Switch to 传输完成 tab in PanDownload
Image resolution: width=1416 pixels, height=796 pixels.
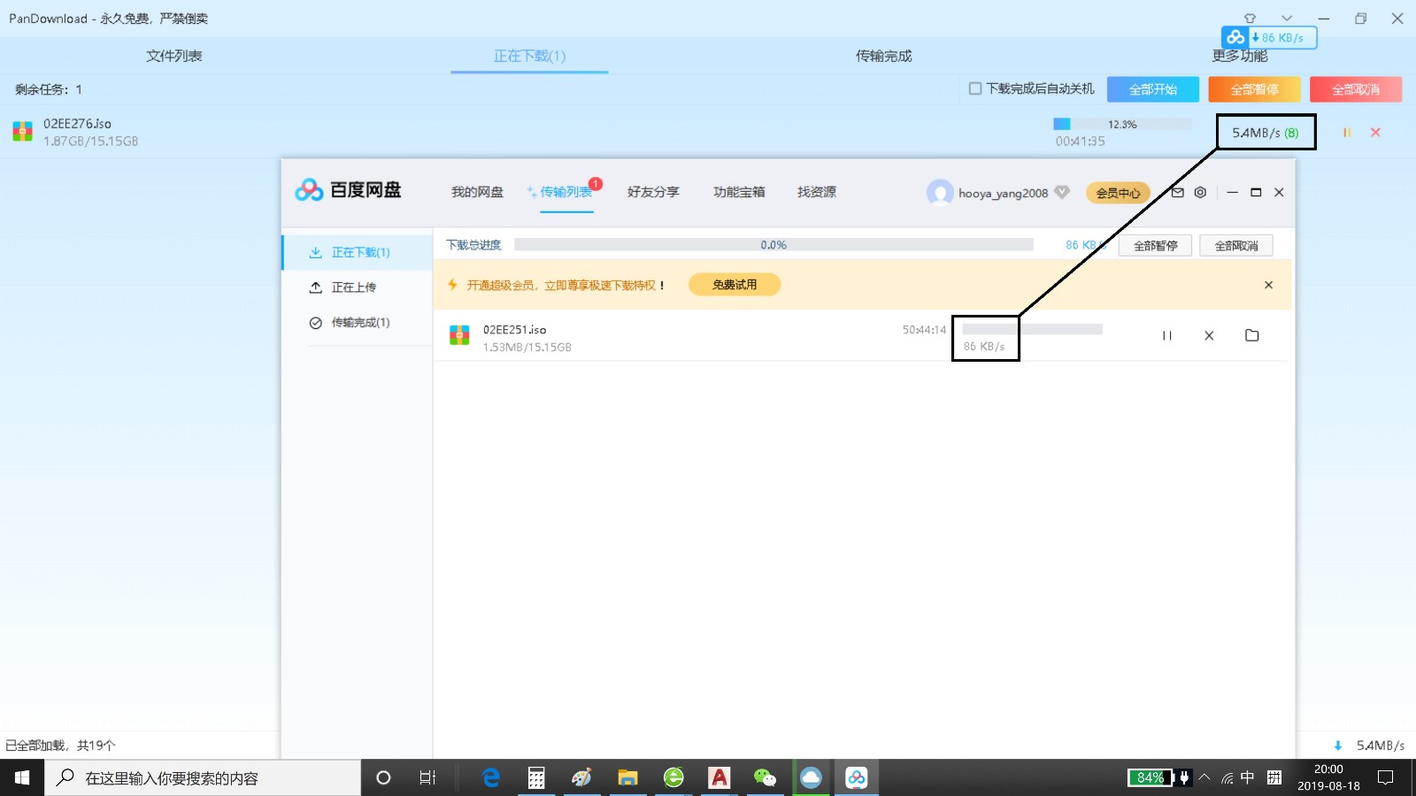coord(883,56)
